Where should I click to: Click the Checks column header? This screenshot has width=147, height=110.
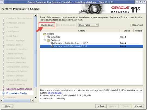(81, 31)
